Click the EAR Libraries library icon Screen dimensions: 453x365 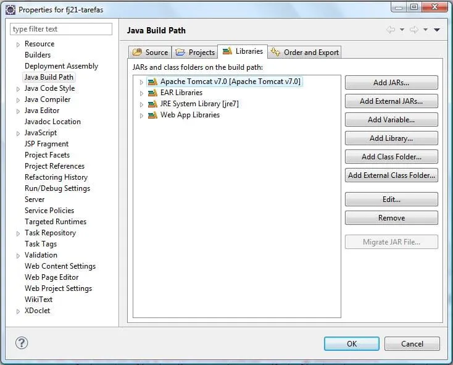coord(152,93)
